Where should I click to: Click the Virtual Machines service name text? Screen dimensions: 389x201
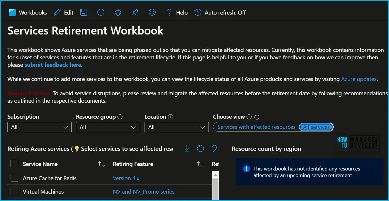click(43, 192)
